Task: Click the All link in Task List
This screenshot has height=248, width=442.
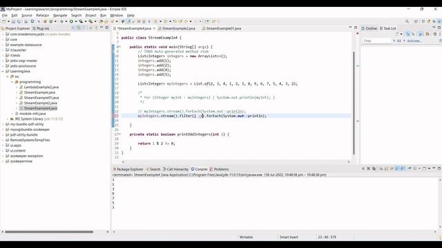Action: (399, 41)
